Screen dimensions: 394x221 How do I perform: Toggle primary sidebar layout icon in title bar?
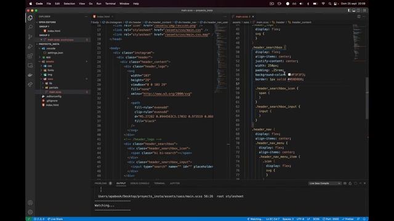349,10
